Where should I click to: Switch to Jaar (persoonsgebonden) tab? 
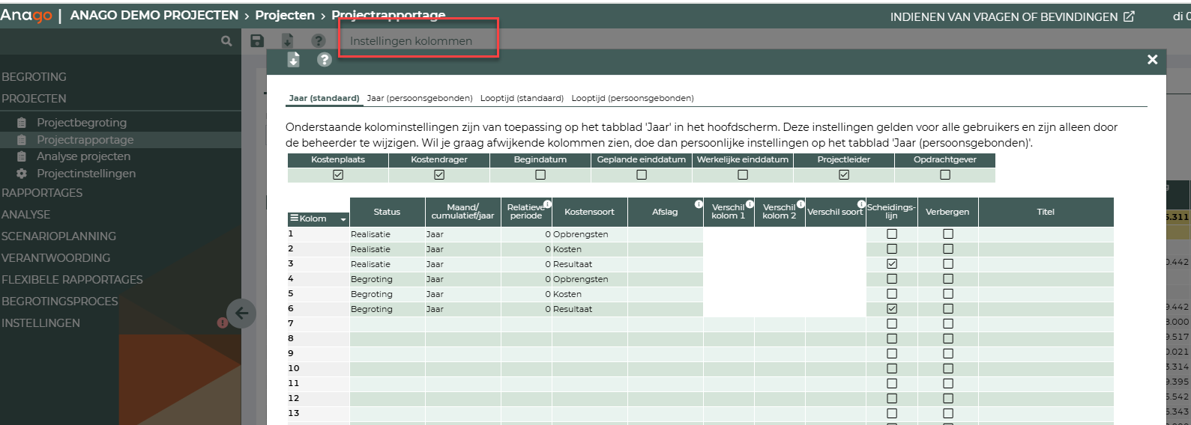pos(420,98)
